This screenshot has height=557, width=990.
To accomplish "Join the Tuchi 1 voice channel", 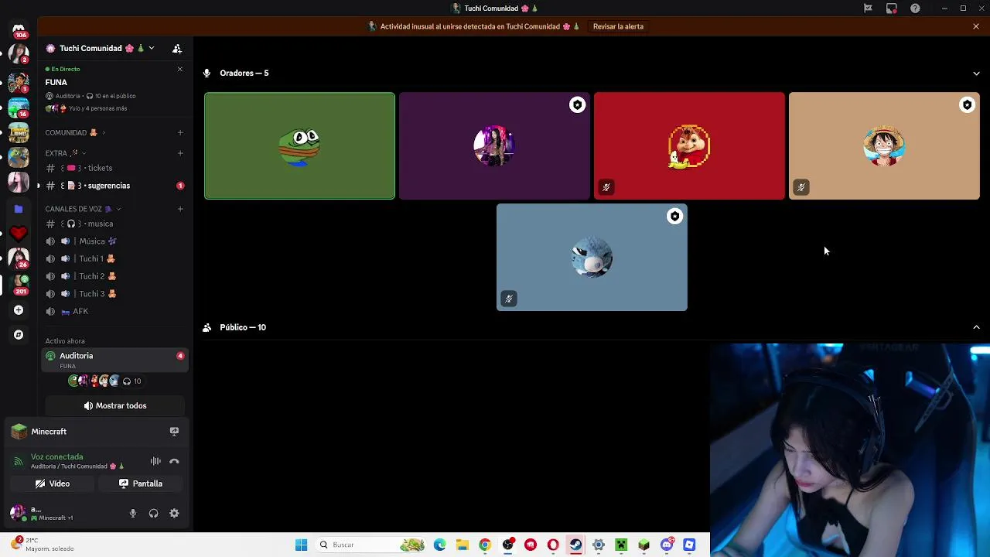I will [114, 258].
